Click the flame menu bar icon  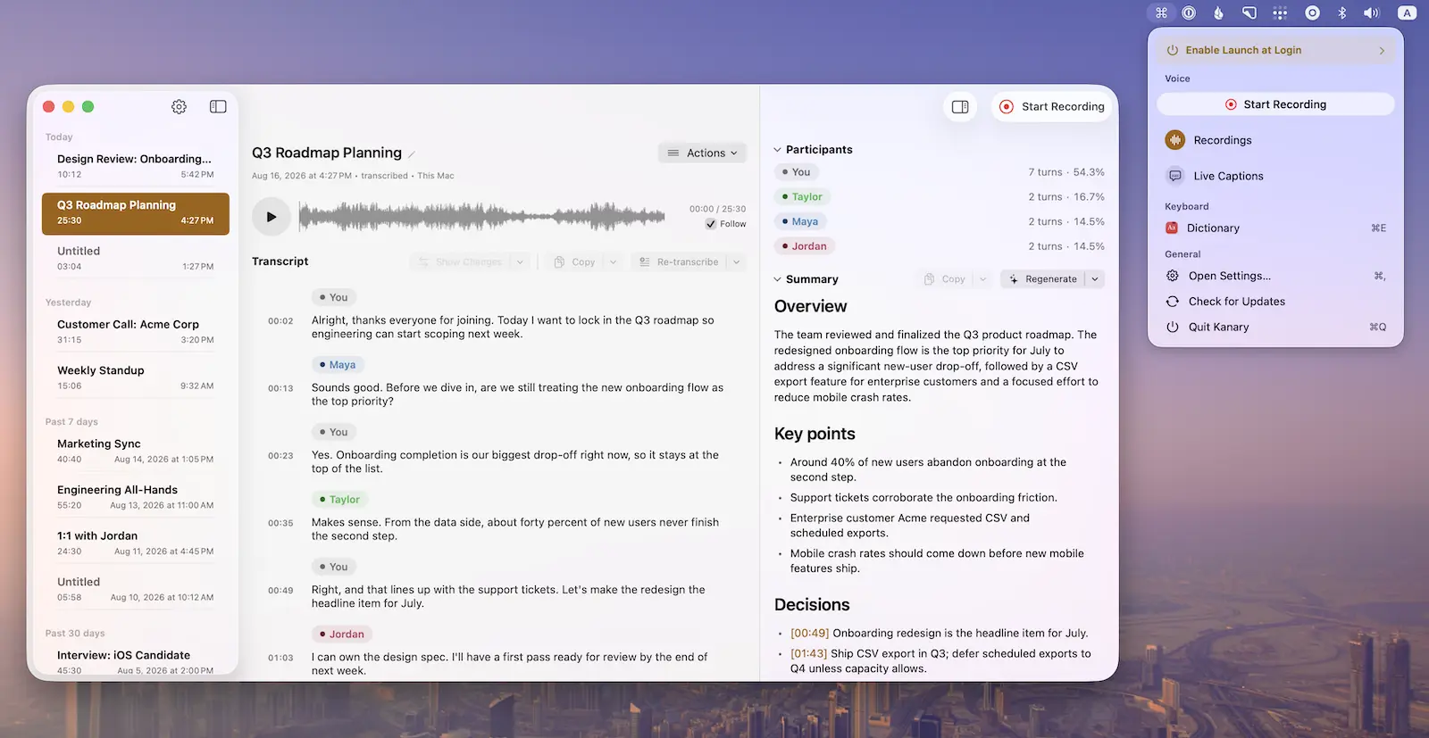[x=1218, y=12]
